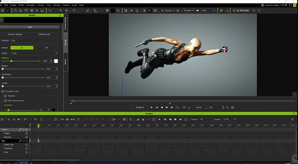Viewport: 298px width, 164px height.
Task: Open the Available Points dropdown arrow
Action: (x=286, y=5)
